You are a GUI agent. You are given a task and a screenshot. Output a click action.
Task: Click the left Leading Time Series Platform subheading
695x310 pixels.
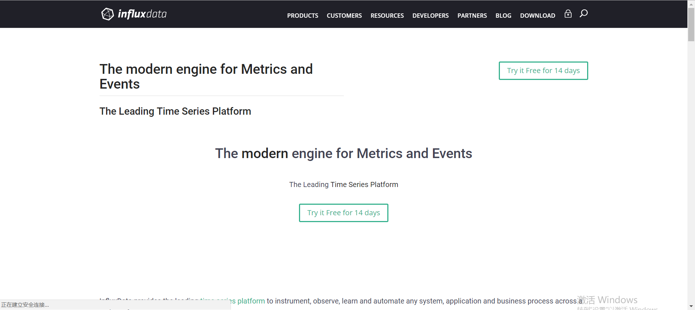tap(175, 111)
